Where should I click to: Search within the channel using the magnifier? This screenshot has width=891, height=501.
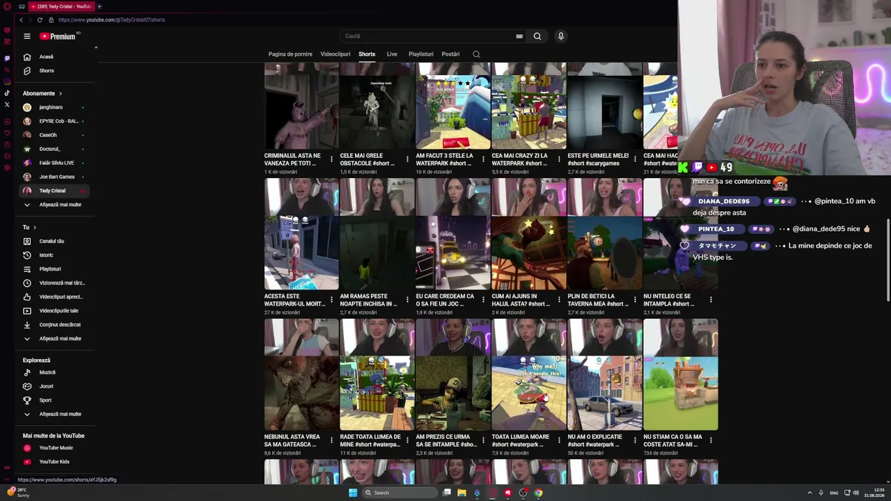click(476, 54)
